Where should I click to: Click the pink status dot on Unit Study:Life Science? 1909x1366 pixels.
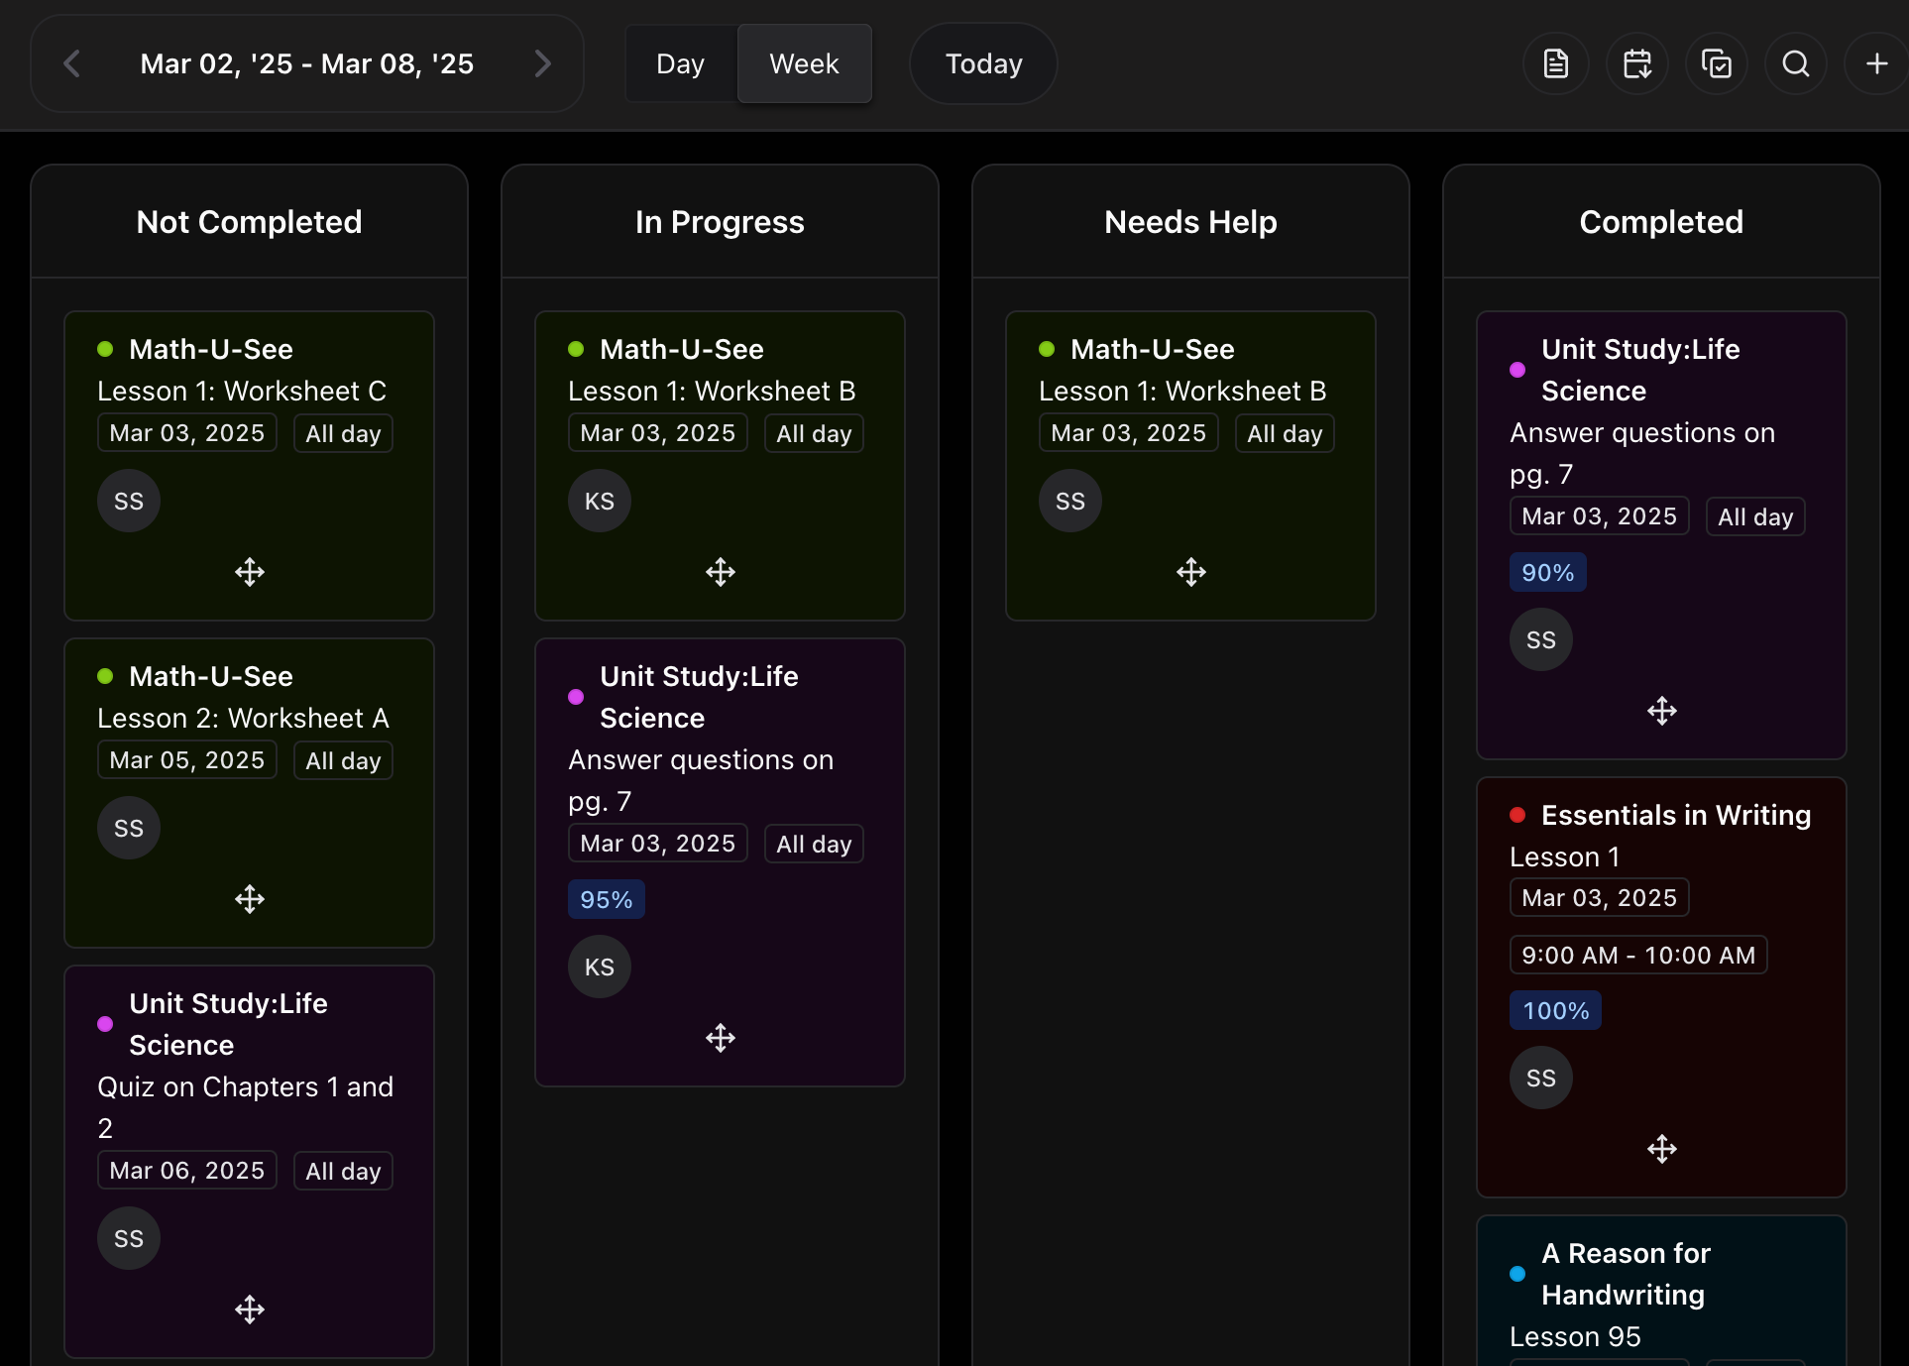576,697
